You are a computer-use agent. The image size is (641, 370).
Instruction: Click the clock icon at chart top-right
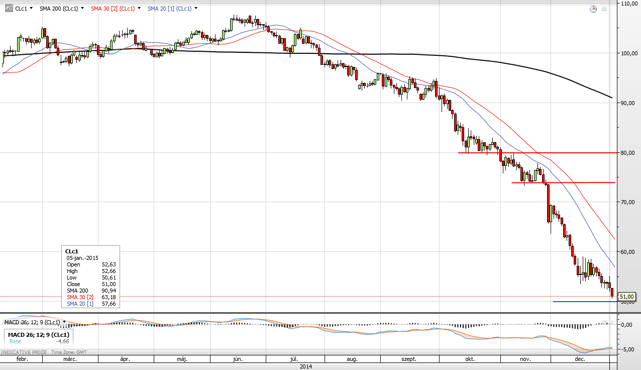(x=593, y=9)
